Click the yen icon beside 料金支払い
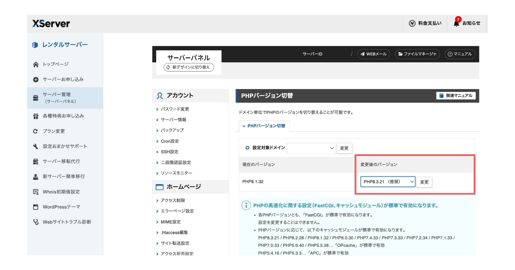The image size is (515, 270). coord(412,23)
